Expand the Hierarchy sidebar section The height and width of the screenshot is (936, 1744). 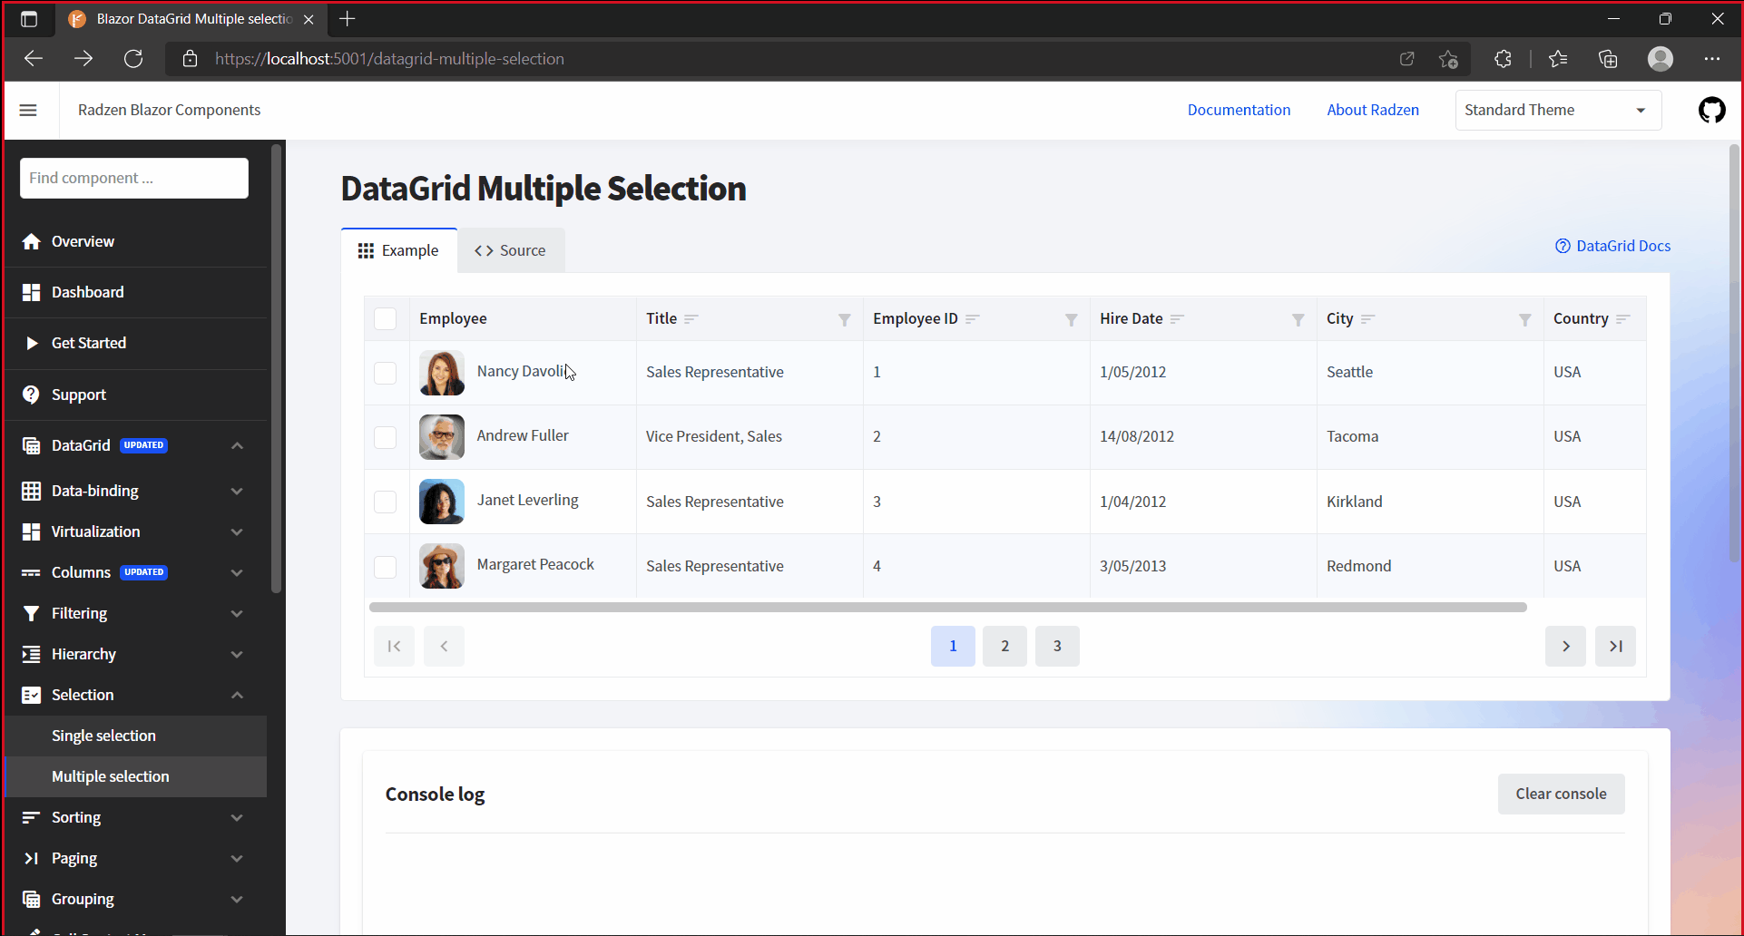click(x=237, y=654)
